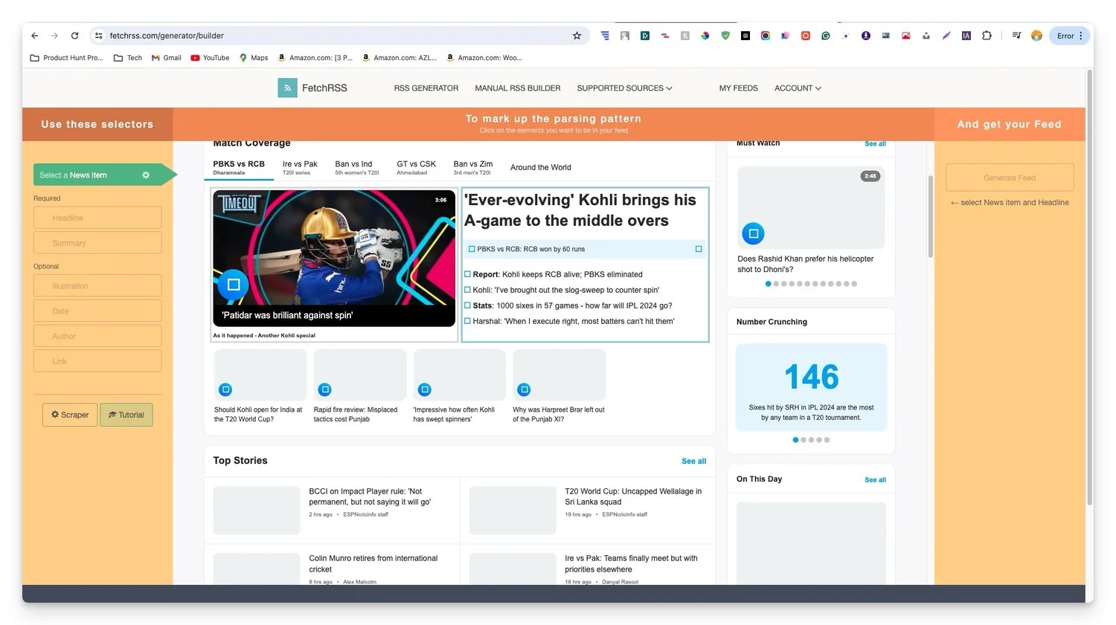Check the box beside 'Harshal: When I execute right'
The image size is (1116, 625).
pos(467,321)
